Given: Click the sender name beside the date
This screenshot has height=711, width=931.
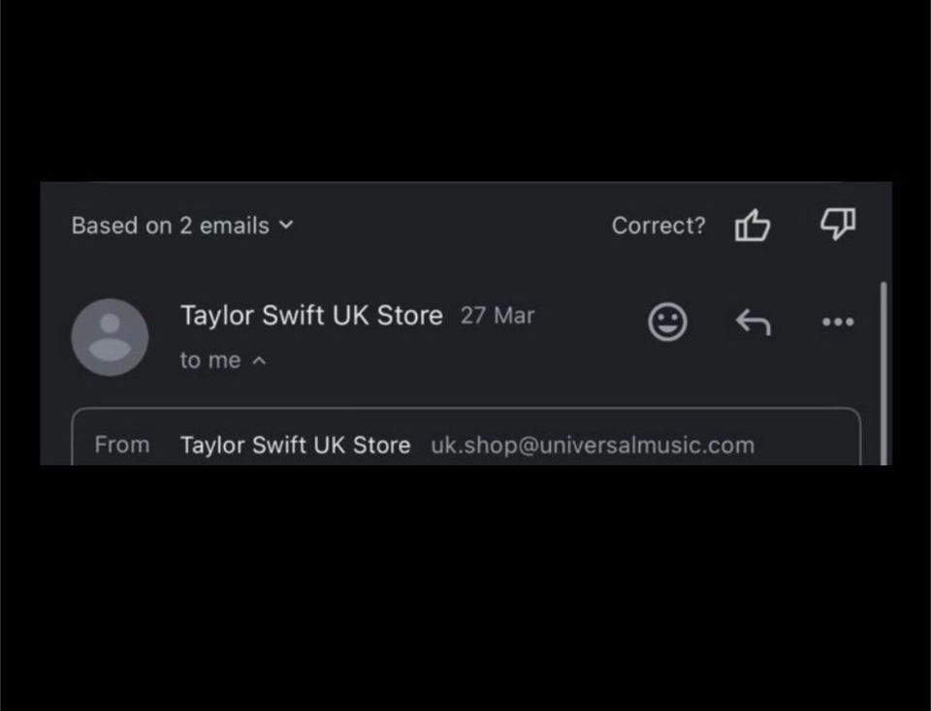Looking at the screenshot, I should click(x=311, y=316).
